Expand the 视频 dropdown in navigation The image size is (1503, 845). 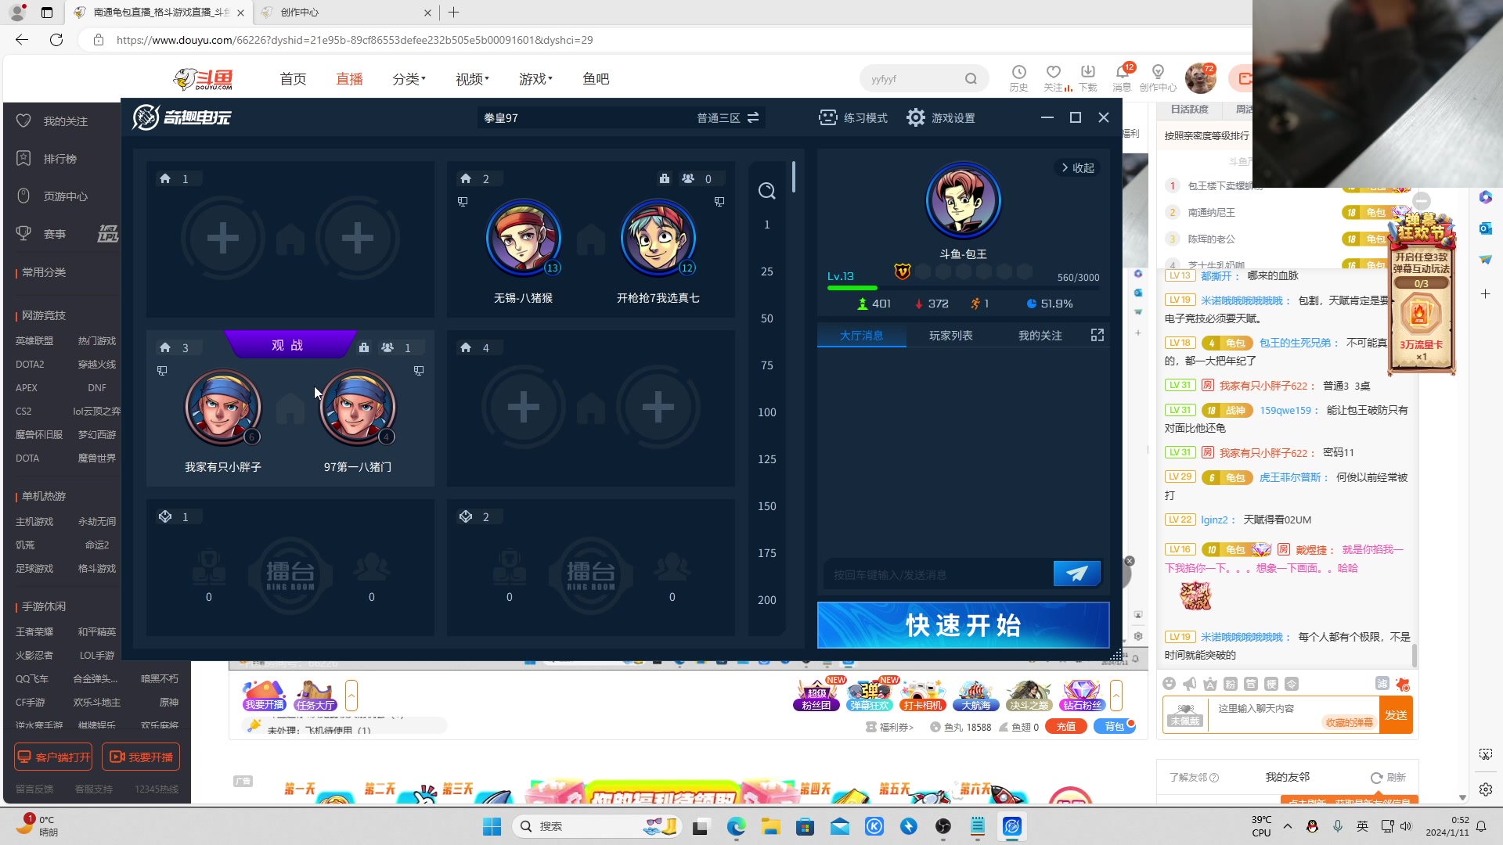[x=472, y=79]
